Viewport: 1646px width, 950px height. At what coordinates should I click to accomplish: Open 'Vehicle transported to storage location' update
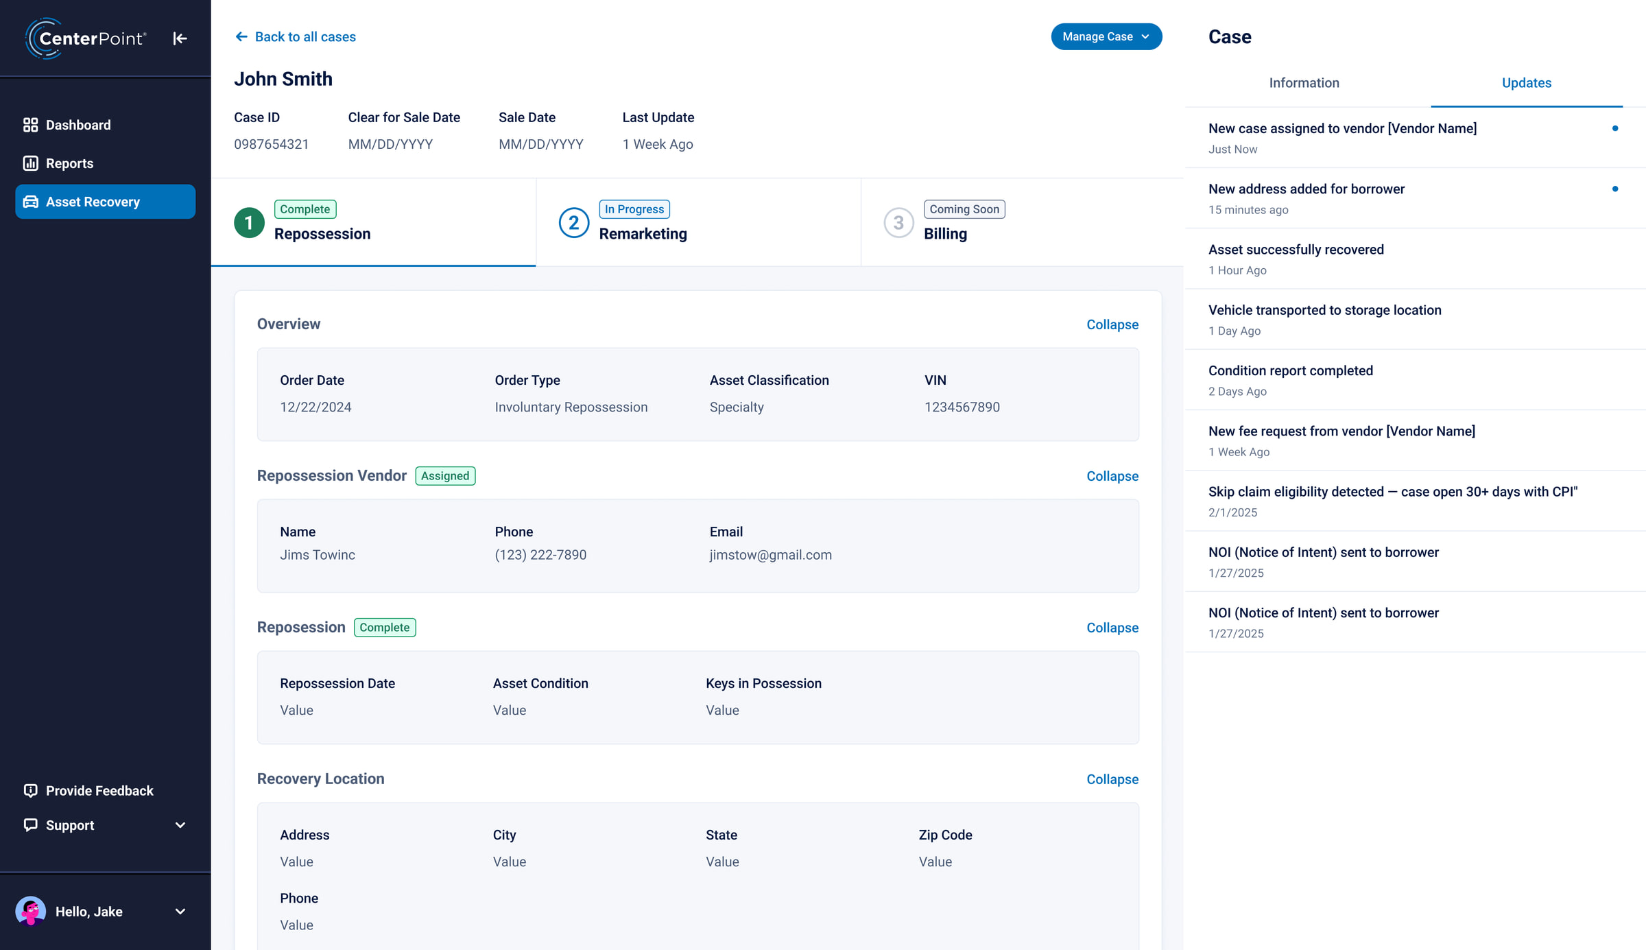[x=1415, y=319]
